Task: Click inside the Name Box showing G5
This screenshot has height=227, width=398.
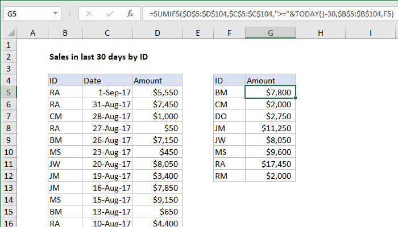Action: click(26, 12)
